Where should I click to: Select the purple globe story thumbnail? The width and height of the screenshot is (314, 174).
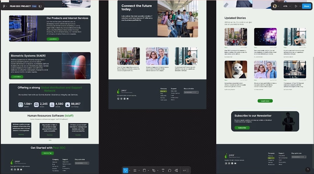(265, 37)
